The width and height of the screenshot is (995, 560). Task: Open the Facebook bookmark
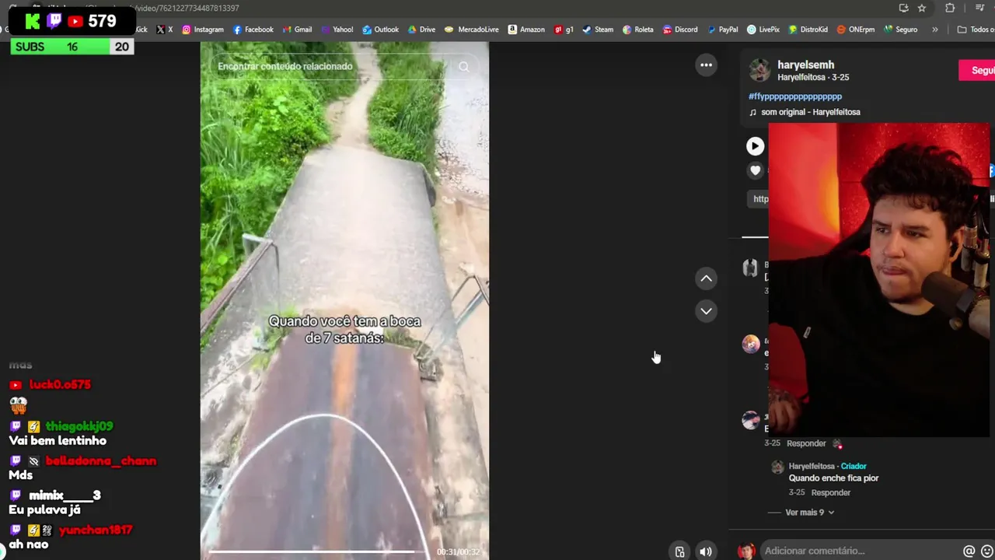(x=253, y=30)
